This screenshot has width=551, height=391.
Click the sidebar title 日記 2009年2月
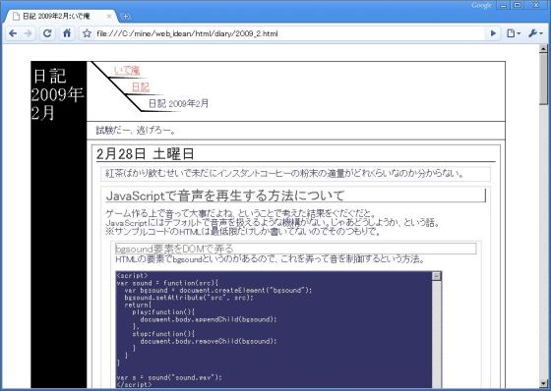57,94
